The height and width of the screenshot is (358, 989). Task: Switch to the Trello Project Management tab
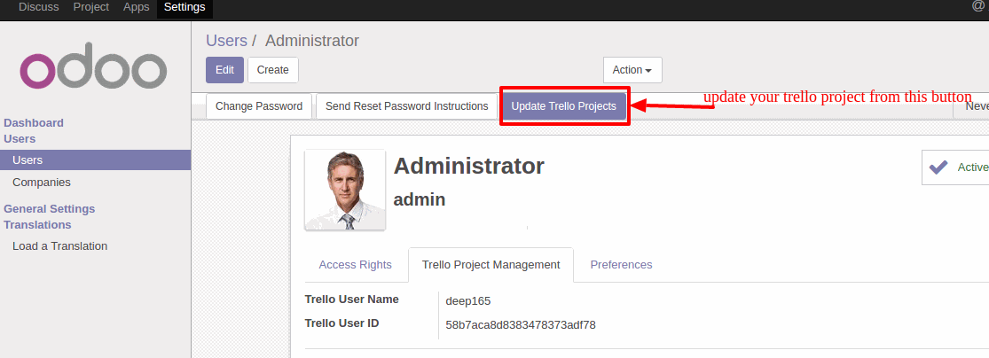pos(491,265)
